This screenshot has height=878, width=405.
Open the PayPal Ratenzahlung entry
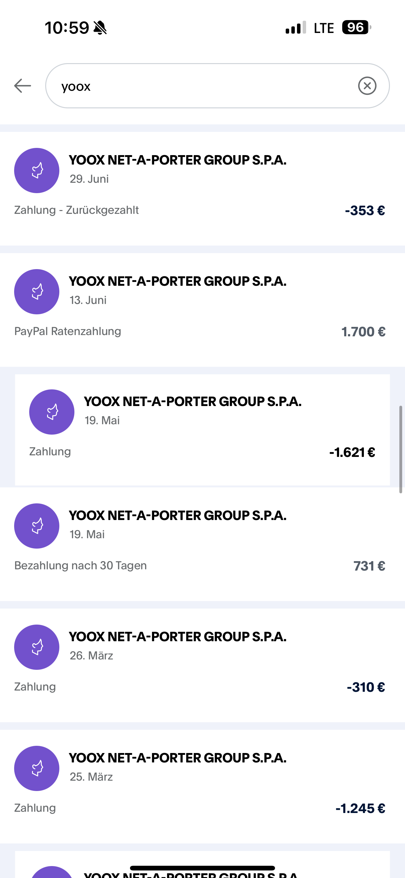click(67, 331)
